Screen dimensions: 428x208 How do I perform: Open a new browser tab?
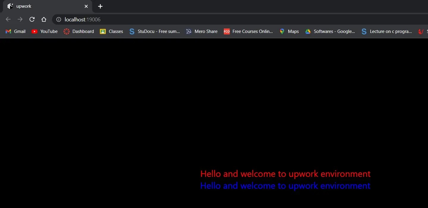100,6
